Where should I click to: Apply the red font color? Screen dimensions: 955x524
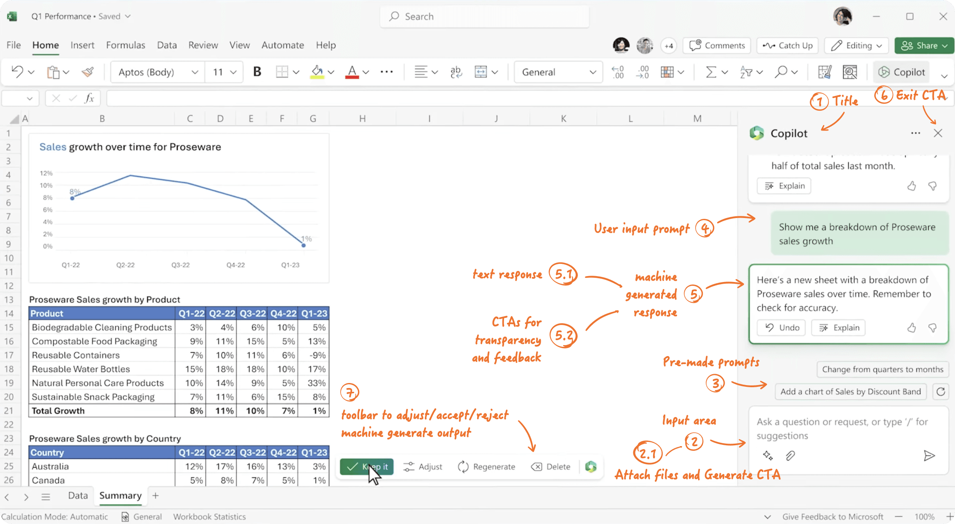(x=352, y=72)
